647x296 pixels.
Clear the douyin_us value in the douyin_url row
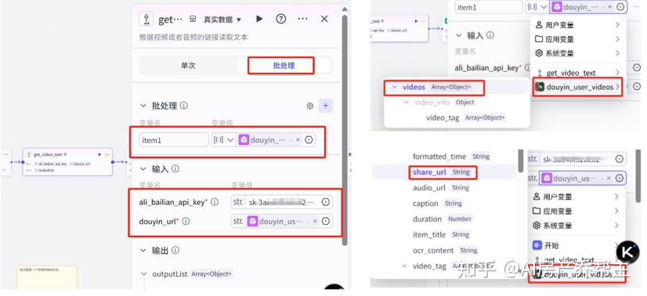(x=315, y=221)
